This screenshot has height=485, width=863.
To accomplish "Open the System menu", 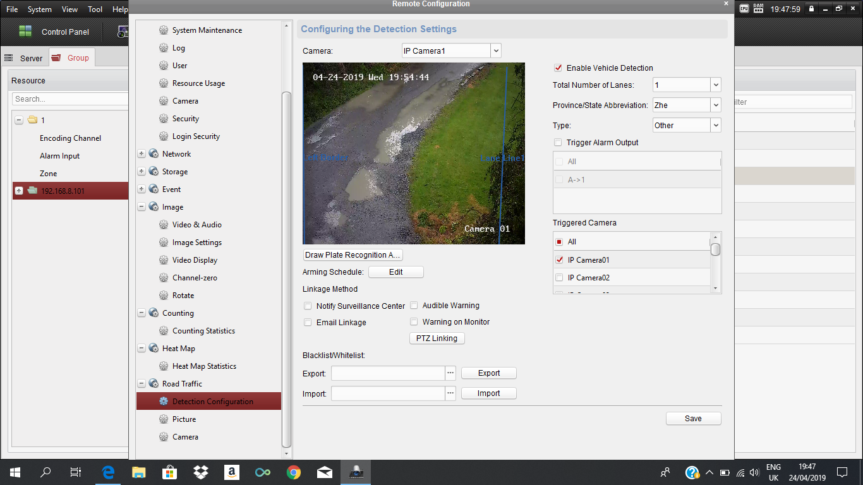I will click(39, 9).
